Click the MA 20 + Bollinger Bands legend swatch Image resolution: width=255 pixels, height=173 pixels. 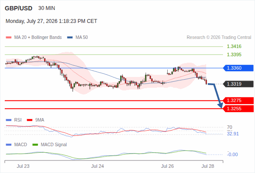pyautogui.click(x=9, y=38)
